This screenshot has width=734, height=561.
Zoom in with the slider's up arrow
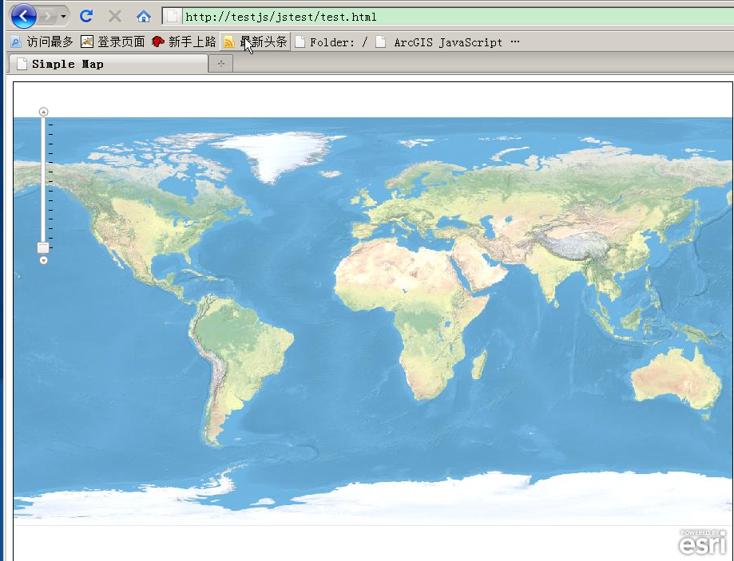[44, 112]
